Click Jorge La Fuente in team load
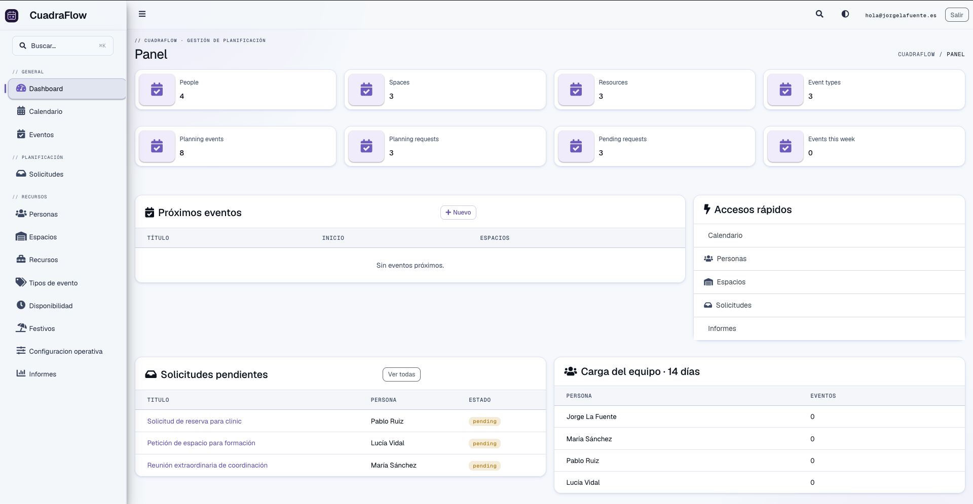The width and height of the screenshot is (973, 504). pos(591,416)
